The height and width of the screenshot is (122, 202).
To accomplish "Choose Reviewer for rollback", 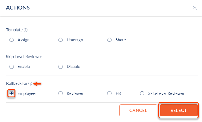I will pos(60,93).
